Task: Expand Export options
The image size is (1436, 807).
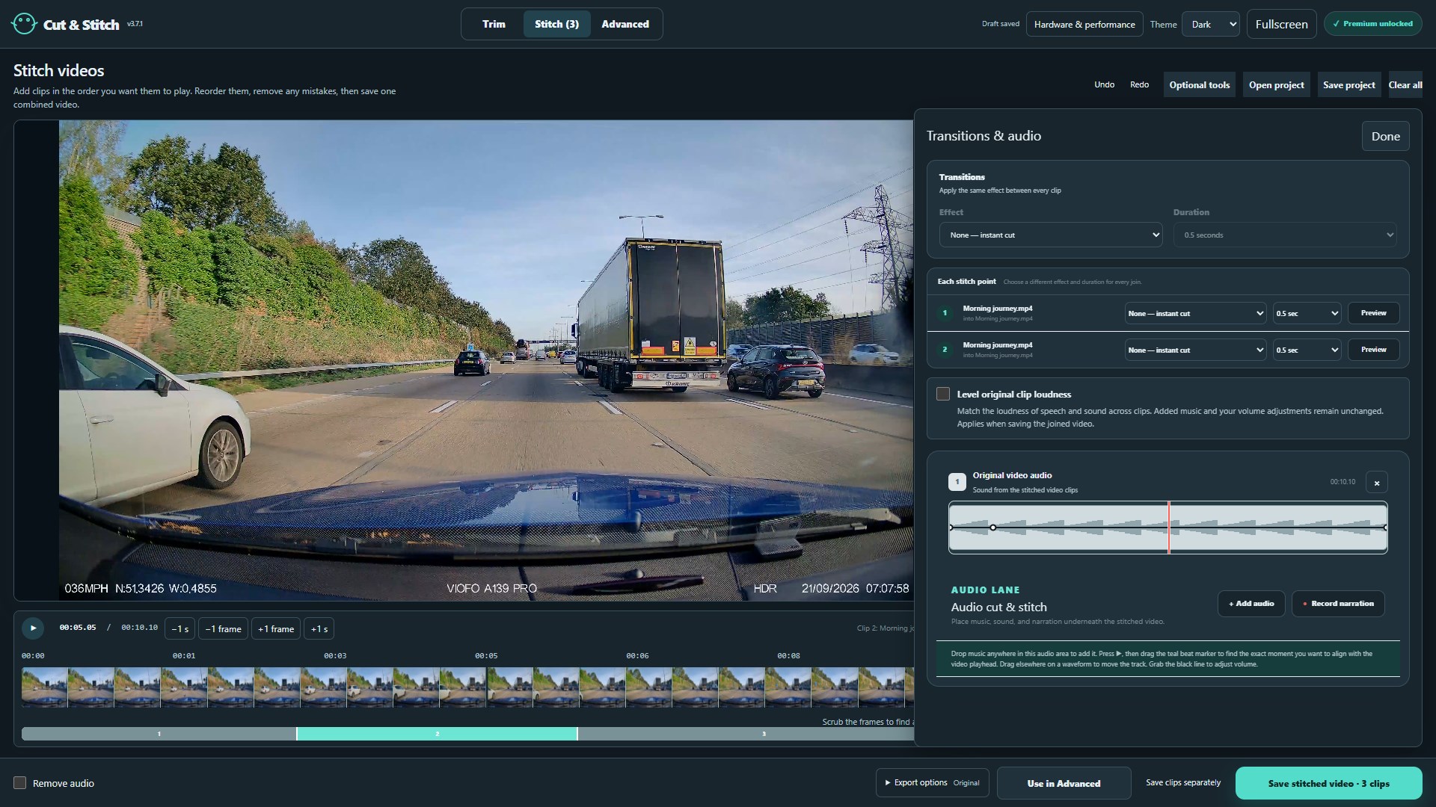Action: (x=932, y=782)
